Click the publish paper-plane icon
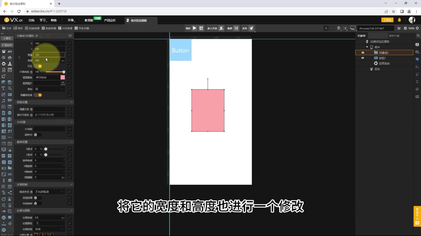 tap(251, 28)
